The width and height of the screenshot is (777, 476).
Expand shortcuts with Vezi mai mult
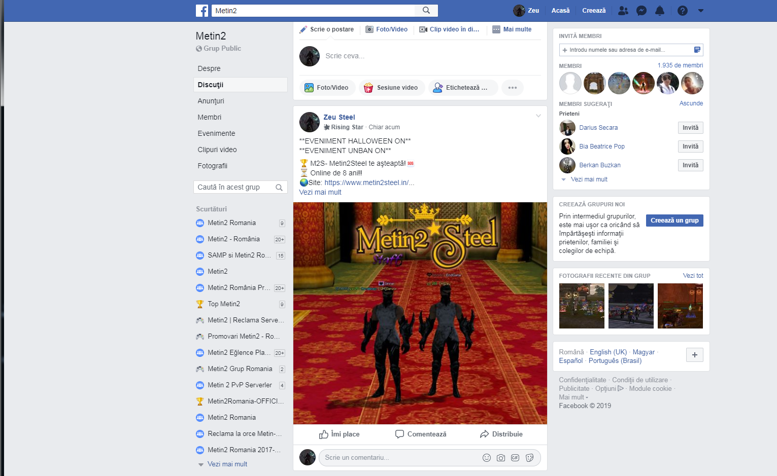[x=227, y=464]
